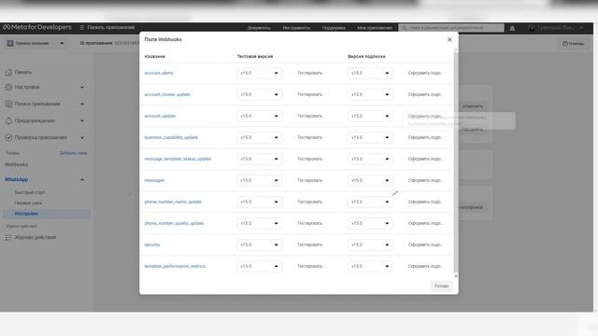598x336 pixels.
Task: Click the Проверка приложения checkmark icon
Action: pos(8,137)
